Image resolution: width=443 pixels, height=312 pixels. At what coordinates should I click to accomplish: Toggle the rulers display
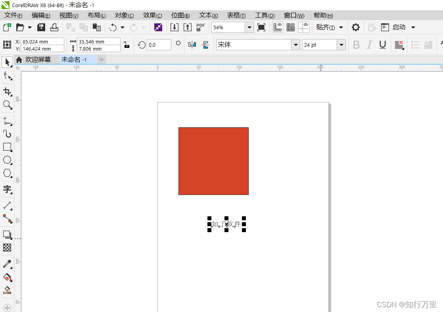278,27
